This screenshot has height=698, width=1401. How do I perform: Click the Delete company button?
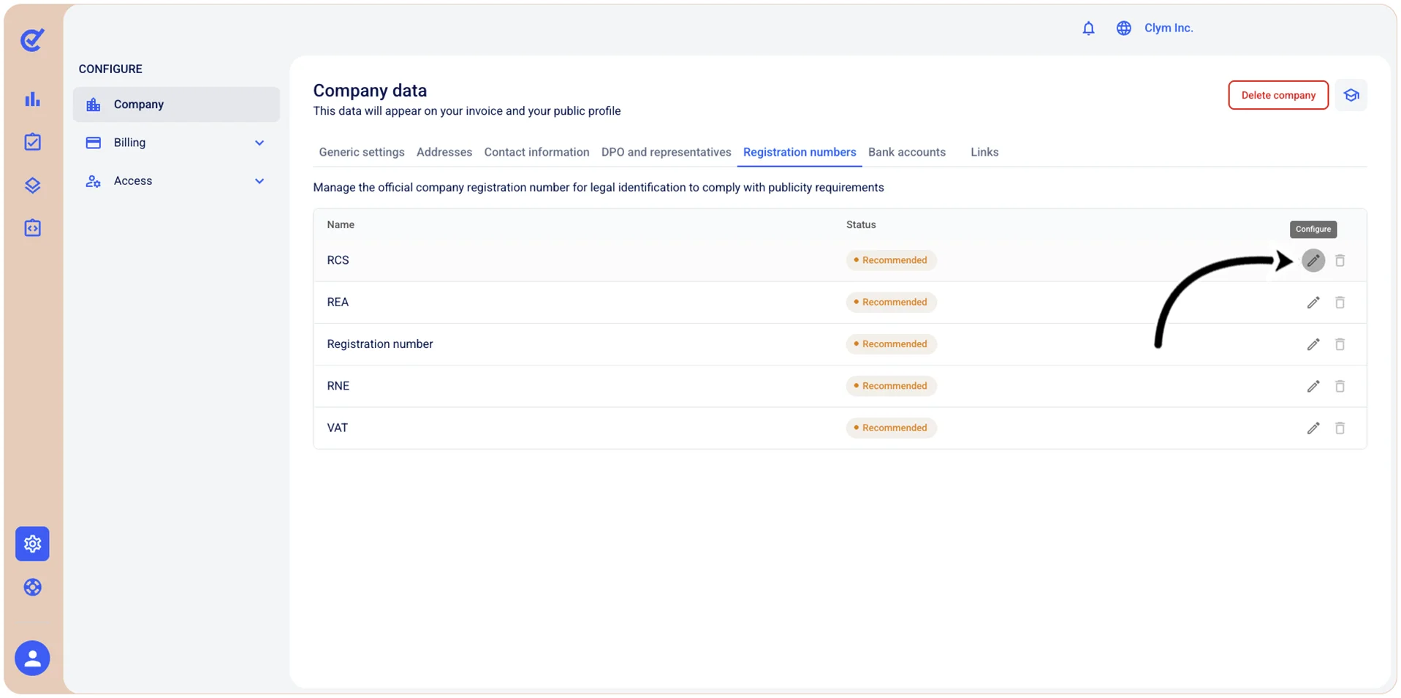(x=1278, y=95)
